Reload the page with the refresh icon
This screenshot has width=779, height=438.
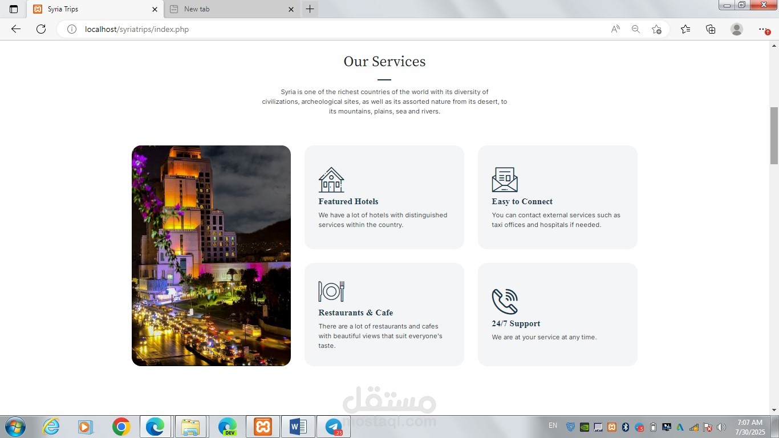[x=41, y=29]
